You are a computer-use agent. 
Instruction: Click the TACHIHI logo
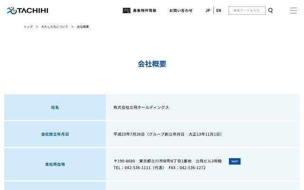point(28,10)
